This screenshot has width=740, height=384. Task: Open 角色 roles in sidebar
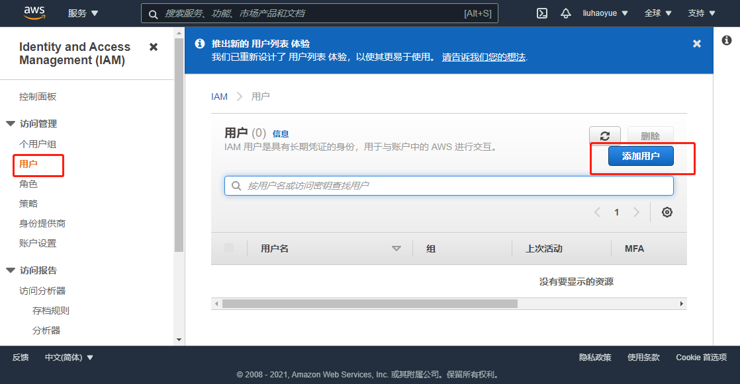click(28, 184)
